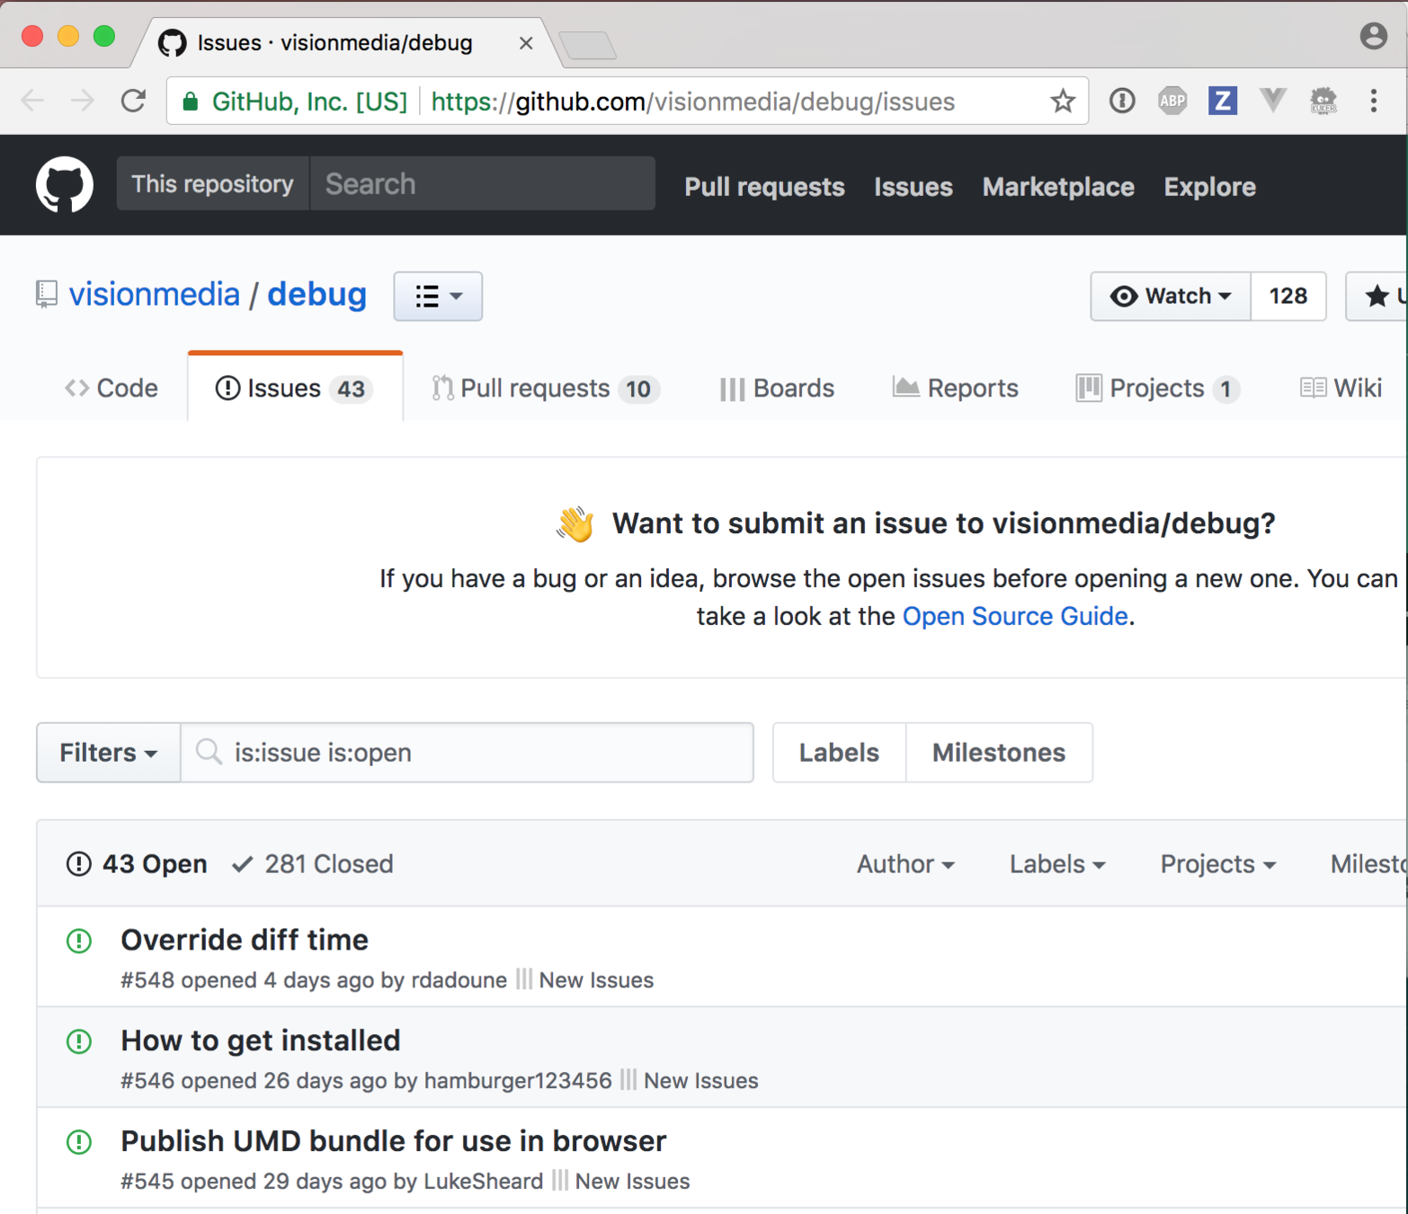Viewport: 1408px width, 1214px height.
Task: Open the Wiki tab
Action: [x=1341, y=388]
